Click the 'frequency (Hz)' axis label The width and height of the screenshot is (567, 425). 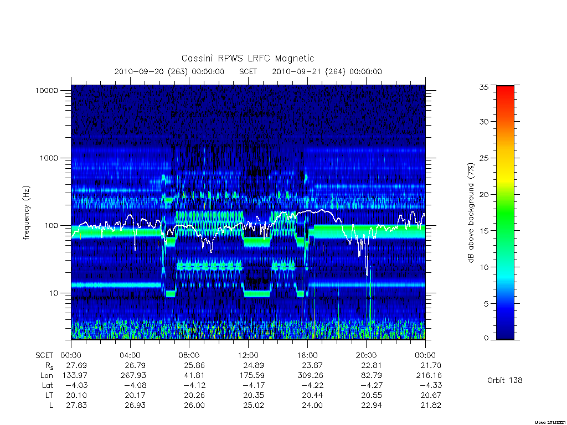click(27, 213)
